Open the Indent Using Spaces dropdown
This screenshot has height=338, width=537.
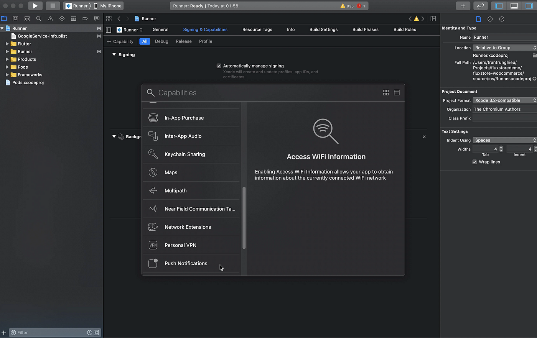point(505,140)
